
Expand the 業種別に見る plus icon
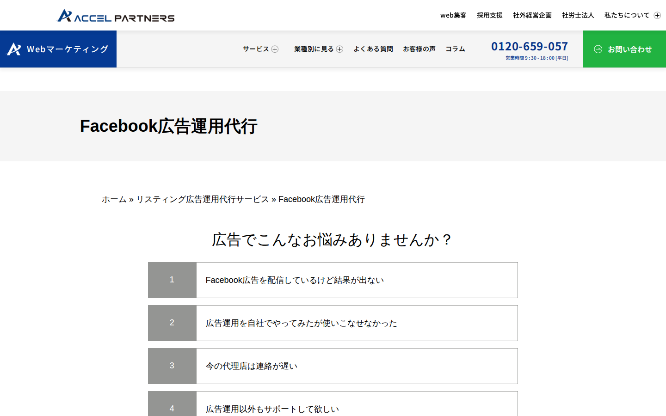click(339, 49)
